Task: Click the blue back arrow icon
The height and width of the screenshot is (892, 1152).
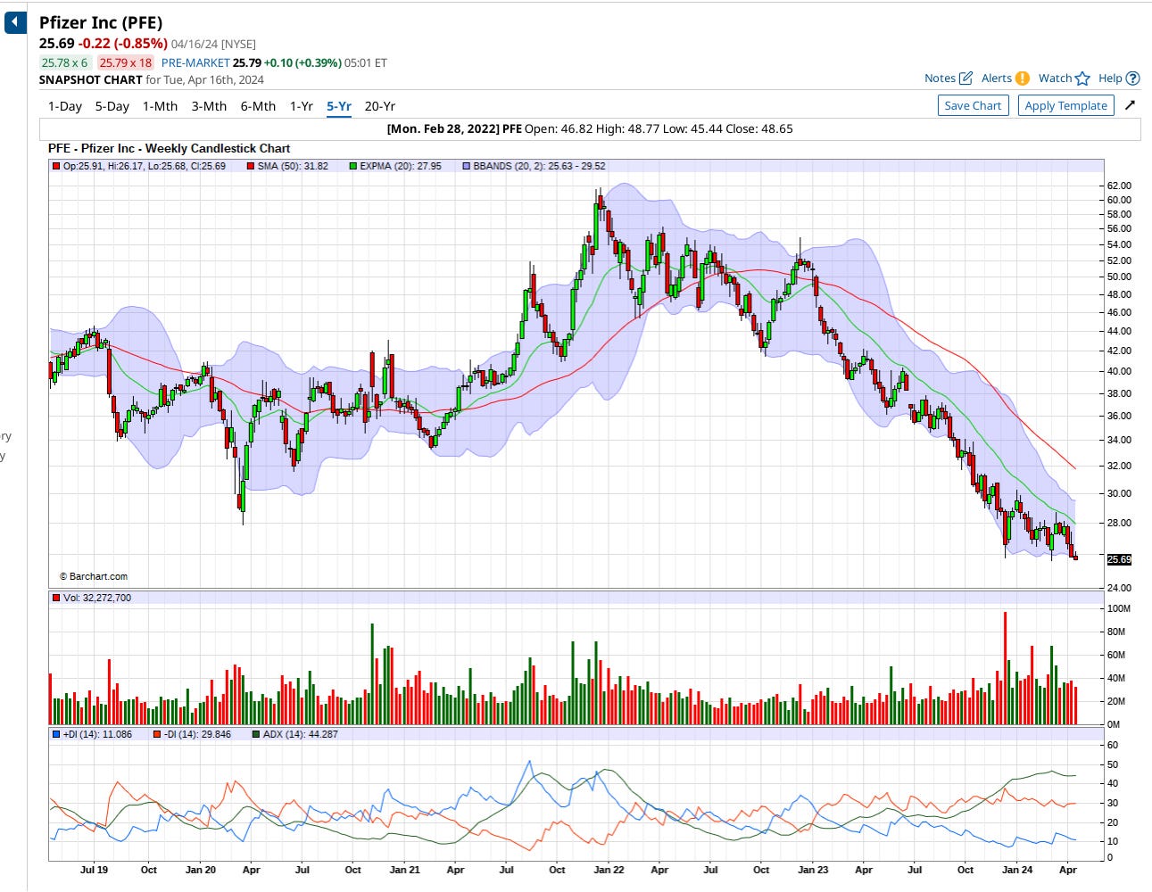Action: pos(15,21)
